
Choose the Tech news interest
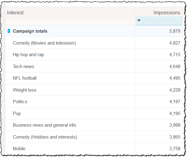[x=24, y=67]
